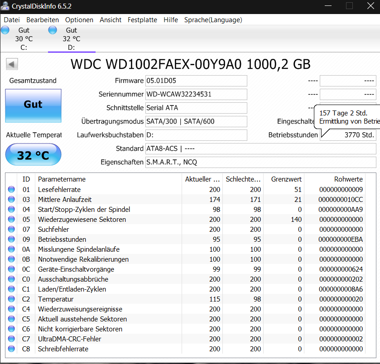Click the Firmware field 05.01D05
Screen dimensions: 380x364
click(196, 81)
